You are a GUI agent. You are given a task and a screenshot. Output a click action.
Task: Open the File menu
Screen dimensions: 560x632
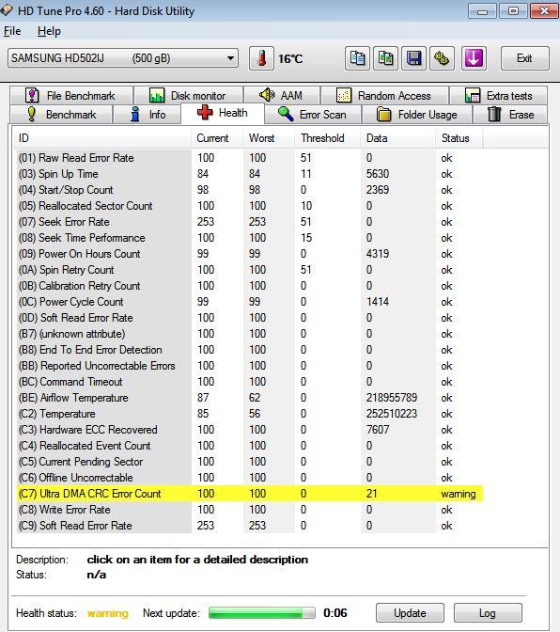pyautogui.click(x=12, y=31)
